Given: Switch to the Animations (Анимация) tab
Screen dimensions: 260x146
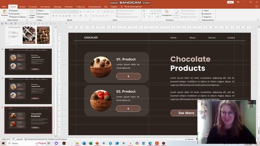Looking at the screenshot, I should tap(69, 7).
